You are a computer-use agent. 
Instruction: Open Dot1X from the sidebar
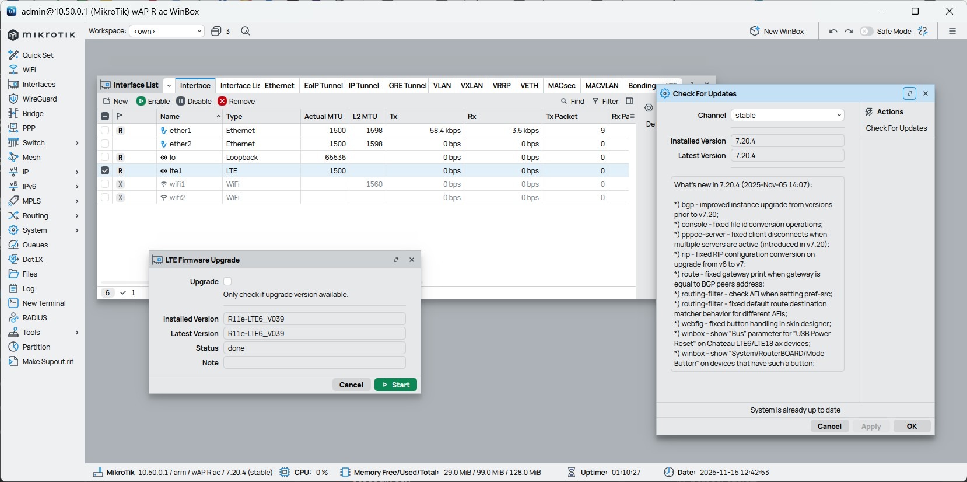click(33, 259)
